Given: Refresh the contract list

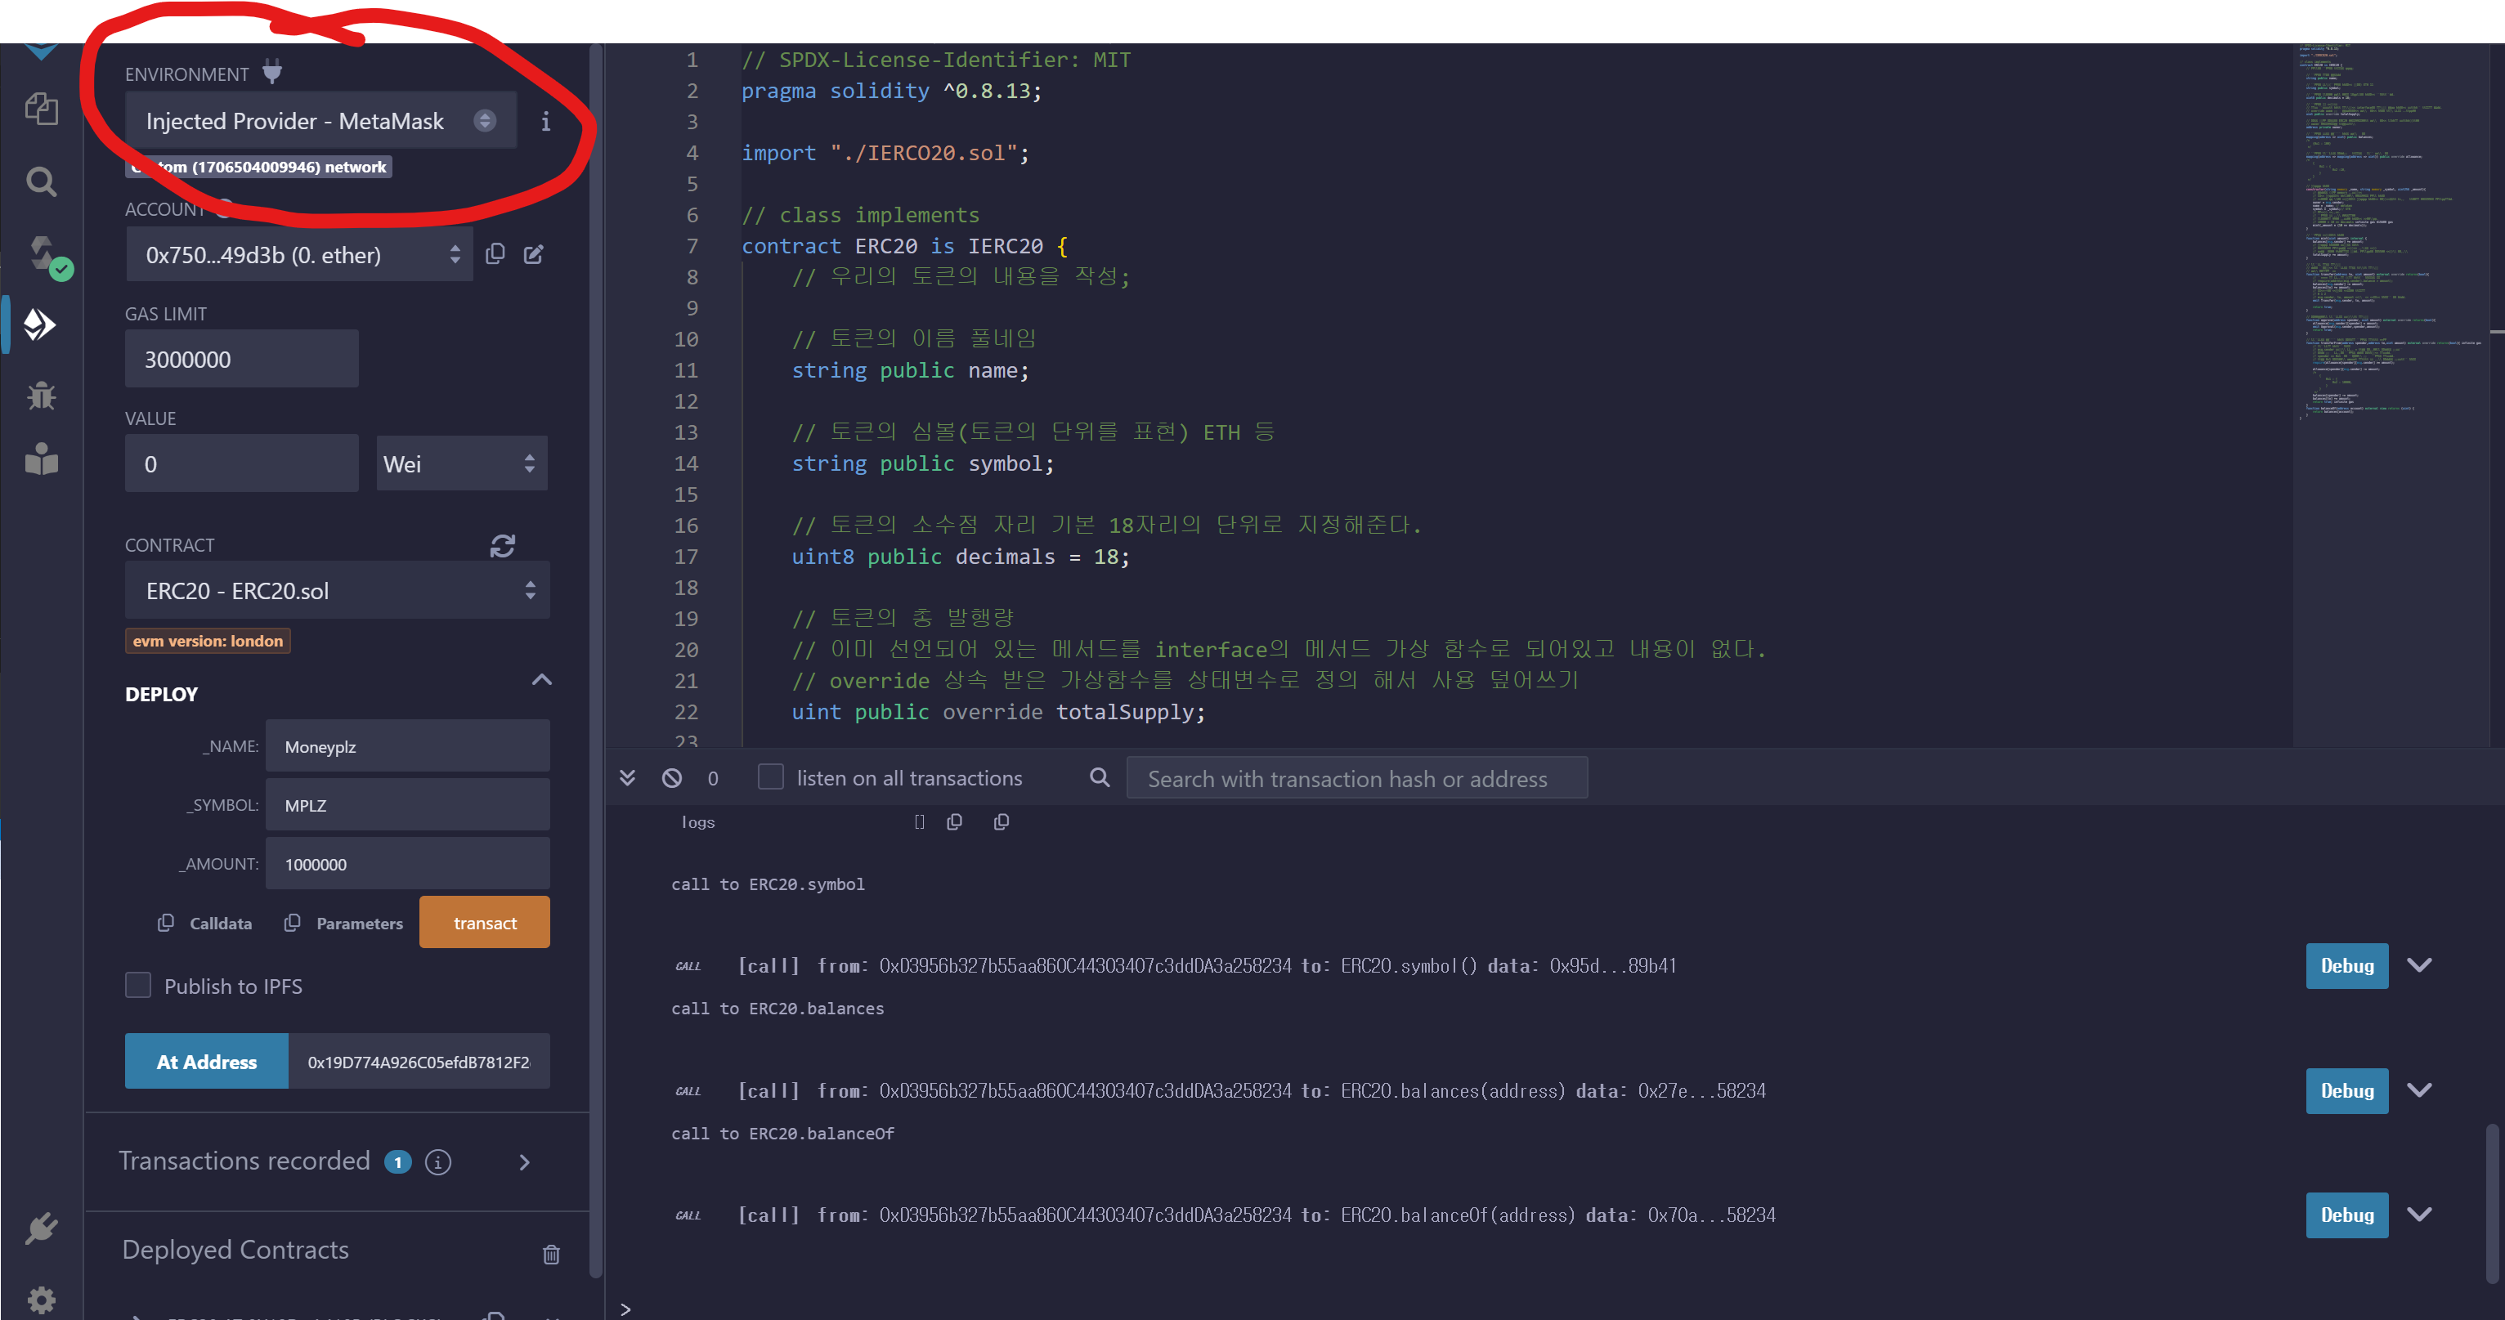Looking at the screenshot, I should coord(502,546).
